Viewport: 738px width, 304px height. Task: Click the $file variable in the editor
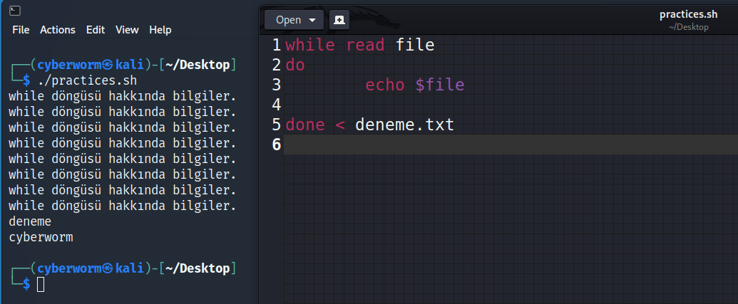coord(439,85)
